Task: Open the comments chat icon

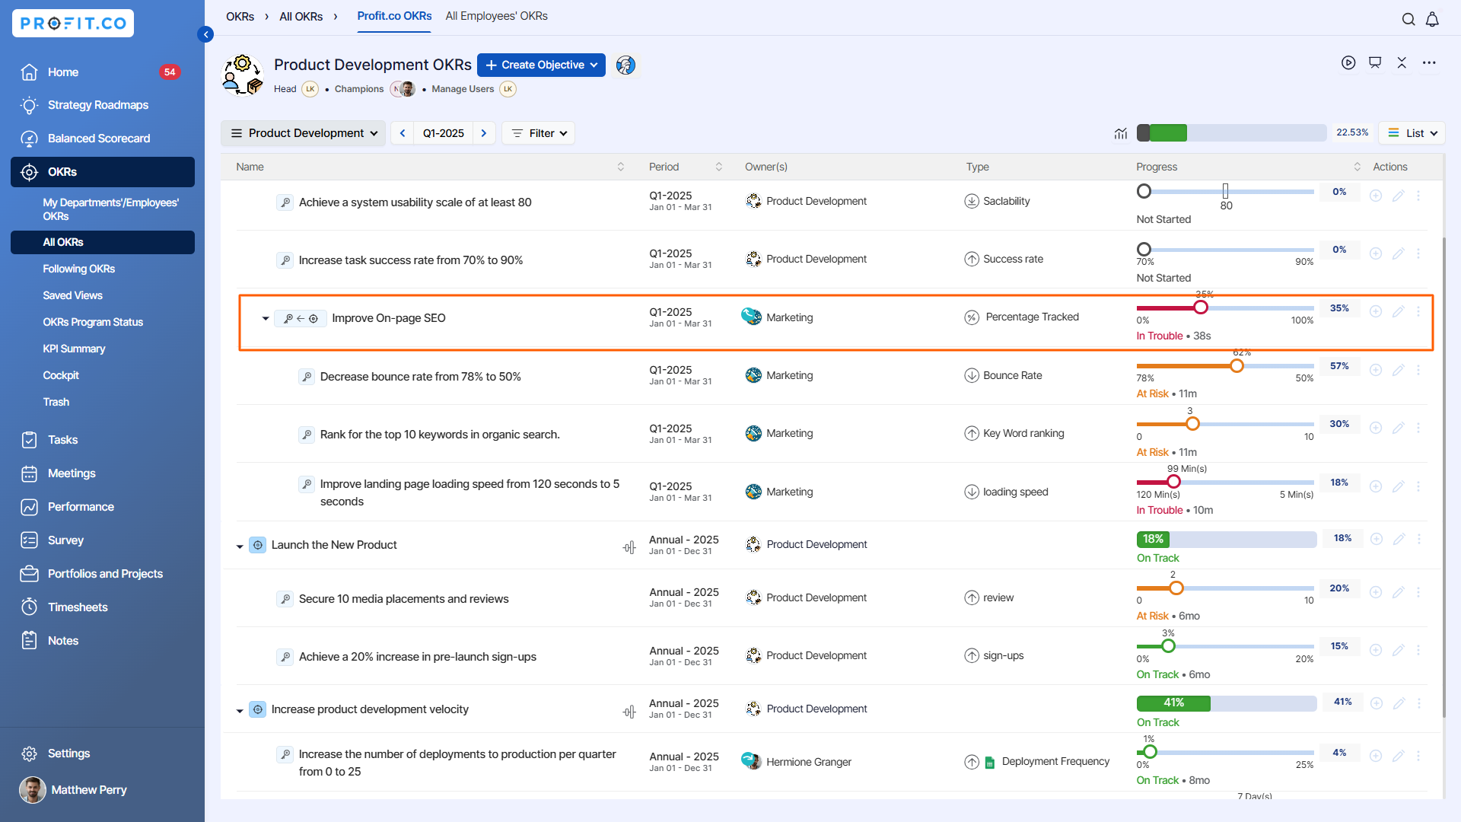Action: [1375, 63]
